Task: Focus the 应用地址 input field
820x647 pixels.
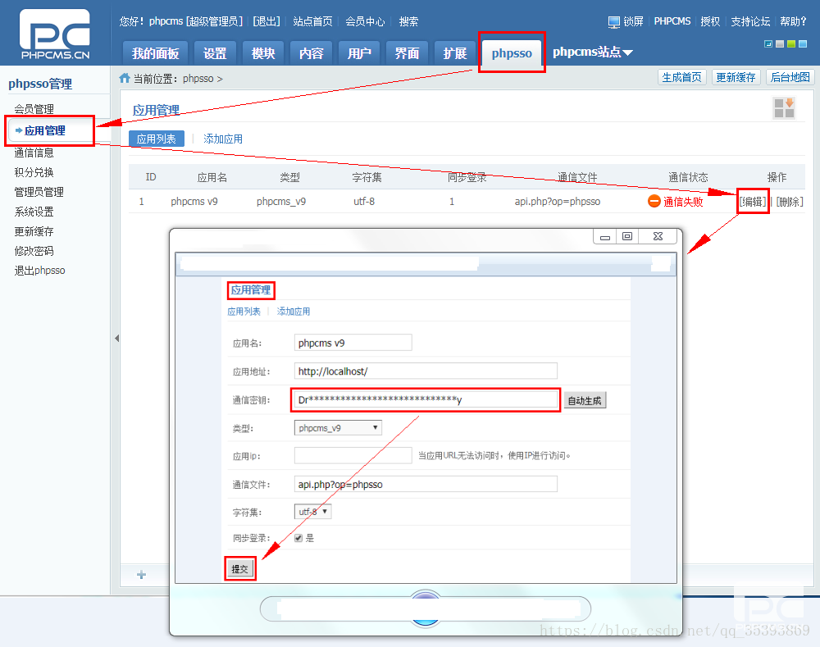Action: click(426, 371)
